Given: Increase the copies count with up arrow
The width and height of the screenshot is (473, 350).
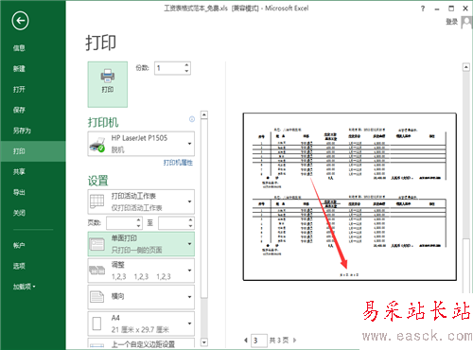Looking at the screenshot, I should (x=186, y=65).
